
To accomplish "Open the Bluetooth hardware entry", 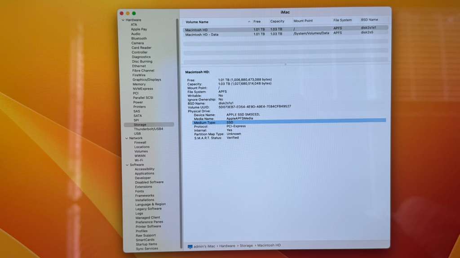I will [139, 39].
